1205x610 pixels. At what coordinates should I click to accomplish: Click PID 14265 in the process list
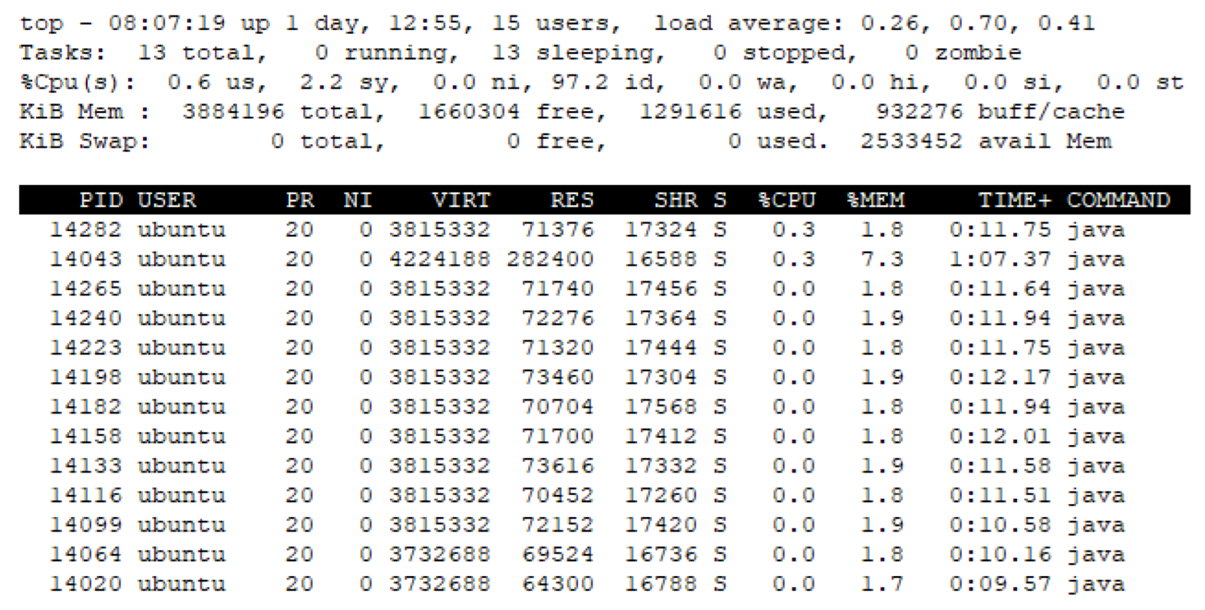(85, 289)
